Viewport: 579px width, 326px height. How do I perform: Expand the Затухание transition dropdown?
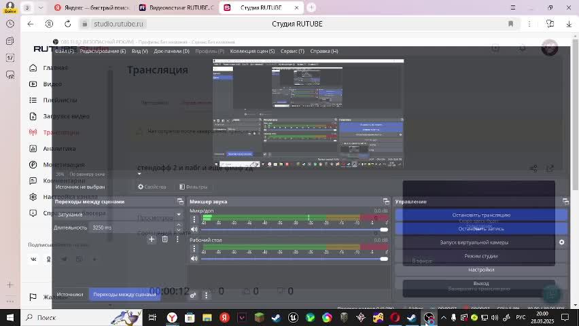pyautogui.click(x=179, y=214)
